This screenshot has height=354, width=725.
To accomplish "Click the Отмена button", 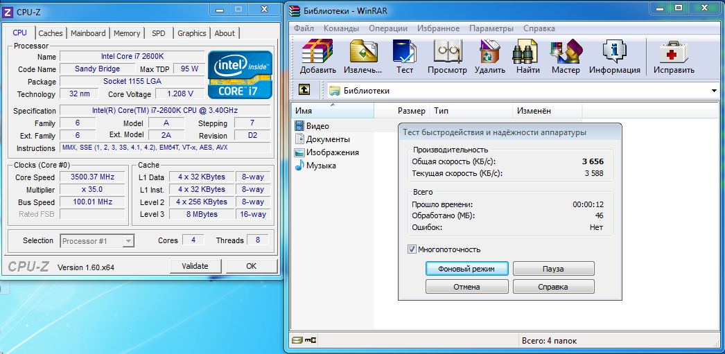I will click(x=467, y=287).
